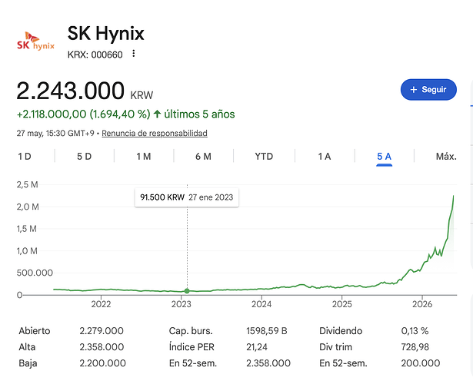Click the 2024 label on chart axis
Image resolution: width=473 pixels, height=384 pixels.
pyautogui.click(x=261, y=304)
